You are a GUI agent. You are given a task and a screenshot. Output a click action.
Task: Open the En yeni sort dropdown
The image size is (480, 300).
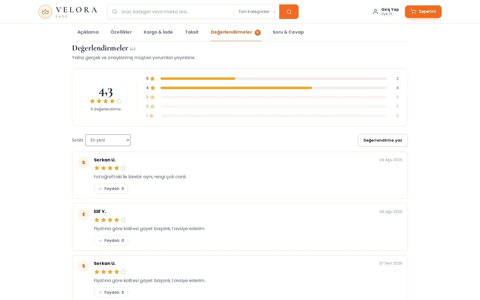tap(108, 140)
